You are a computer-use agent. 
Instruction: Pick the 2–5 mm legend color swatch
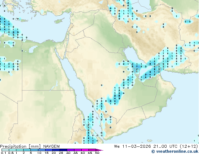pos(27,150)
